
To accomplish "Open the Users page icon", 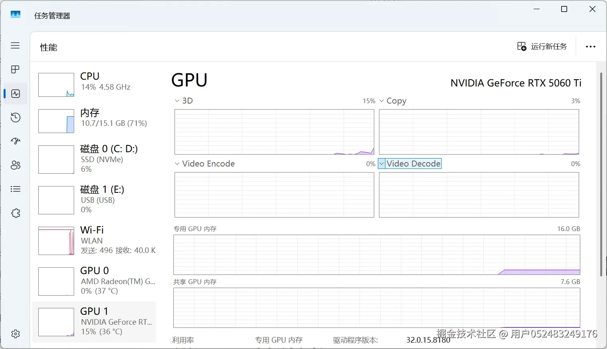I will pos(16,165).
